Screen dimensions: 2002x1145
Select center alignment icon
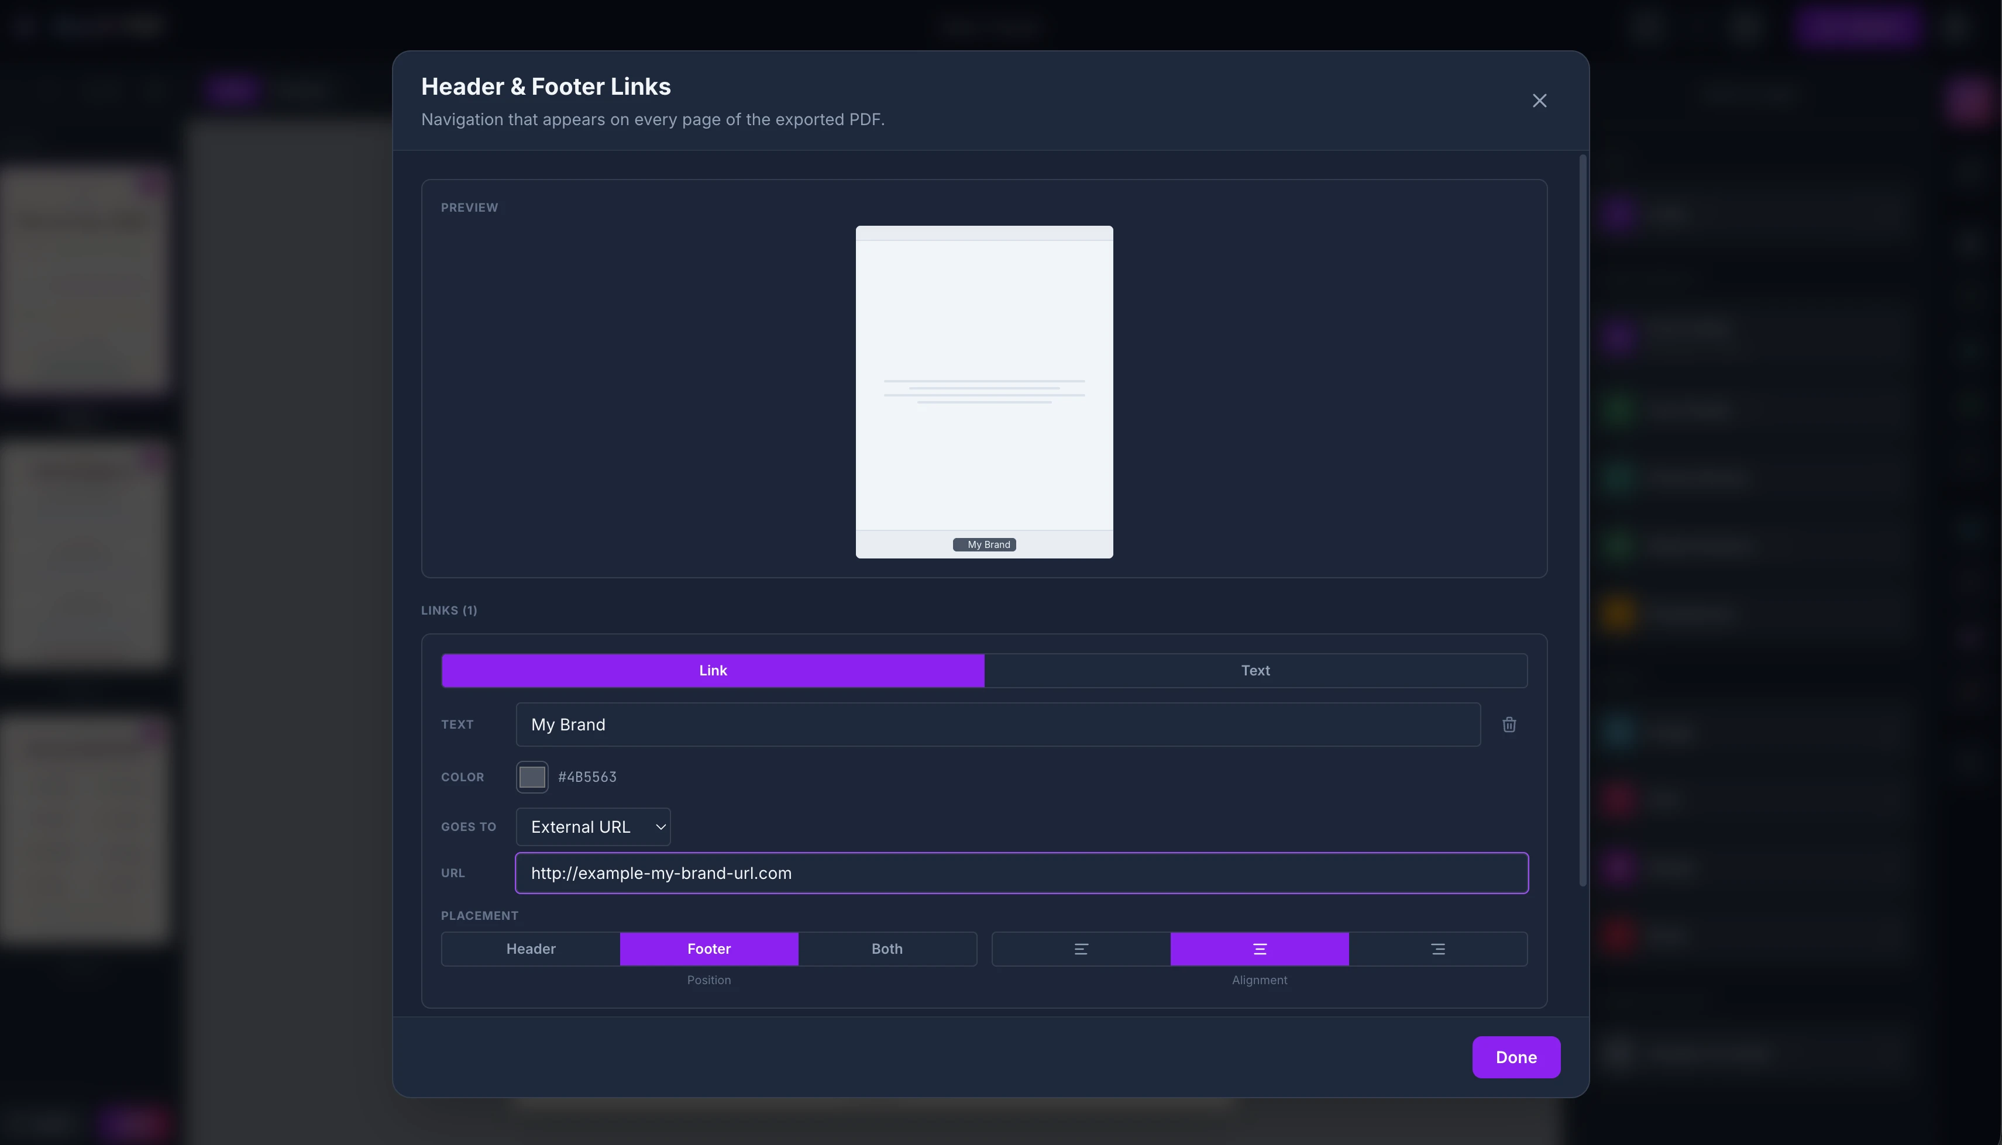tap(1260, 949)
